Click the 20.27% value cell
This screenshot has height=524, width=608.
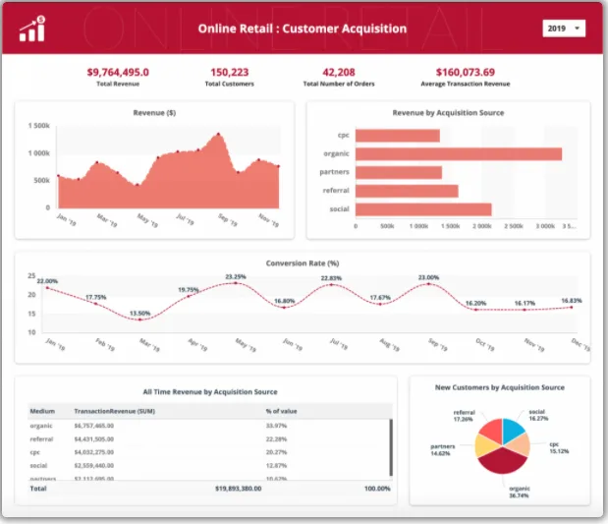click(276, 452)
